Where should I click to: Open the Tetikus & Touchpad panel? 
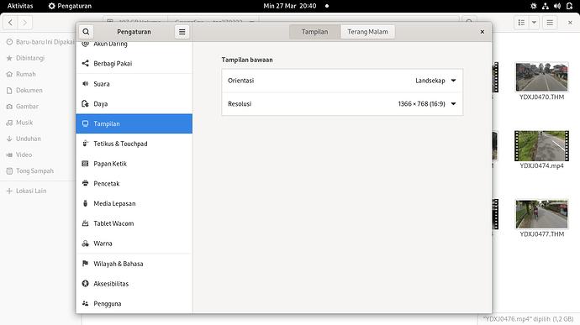(134, 144)
